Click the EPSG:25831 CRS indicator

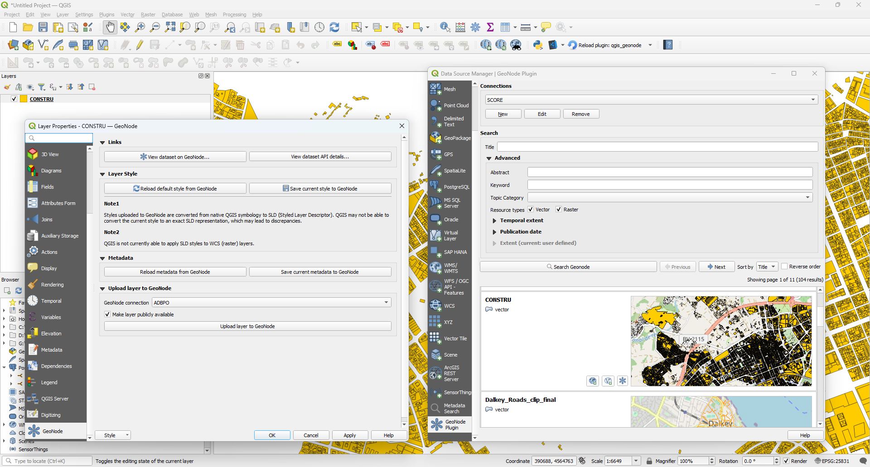tap(832, 461)
